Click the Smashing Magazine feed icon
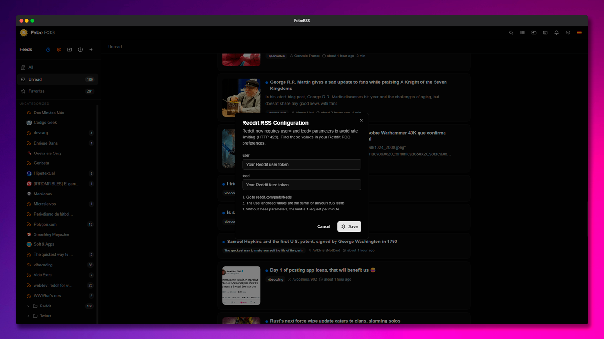Viewport: 604px width, 339px height. coord(29,234)
